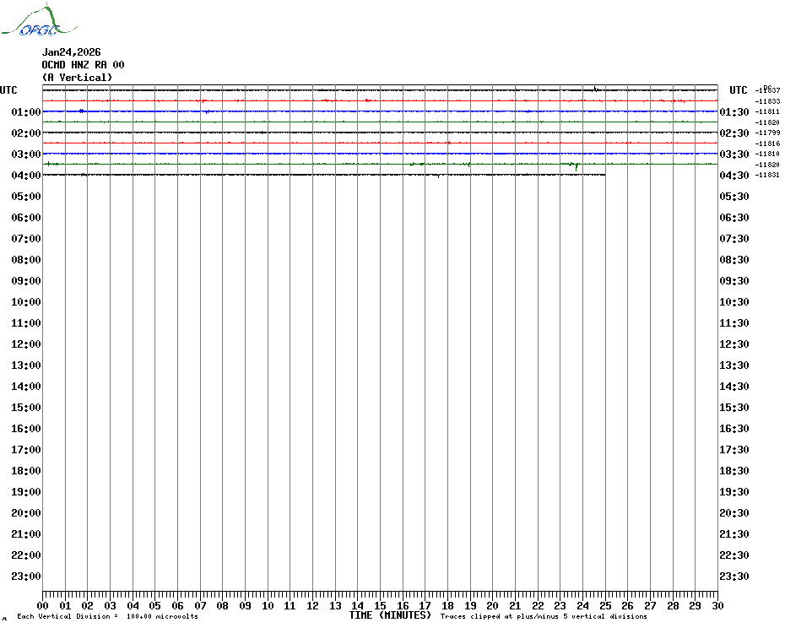
Task: Click minute 30 on the bottom time axis
Action: click(717, 606)
